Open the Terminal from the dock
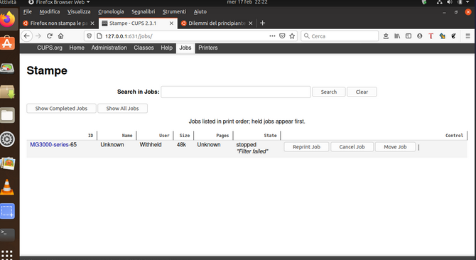The height and width of the screenshot is (260, 476). (x=8, y=235)
